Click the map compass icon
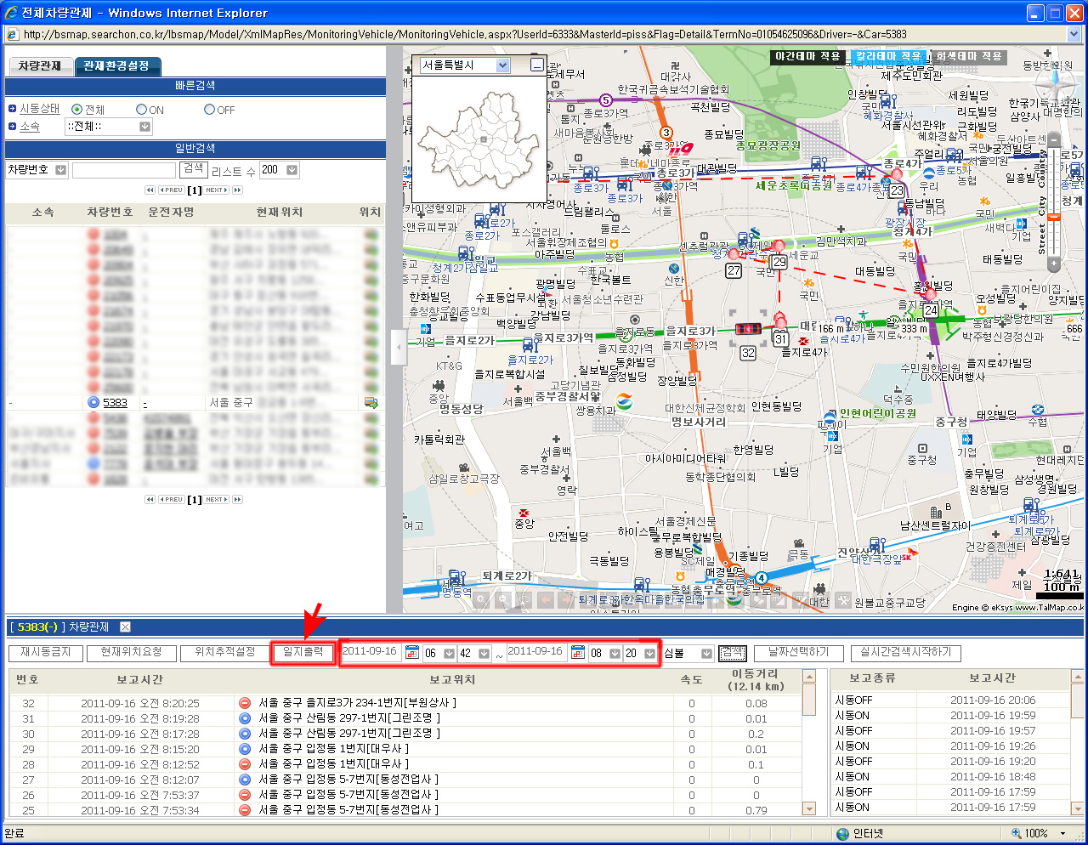This screenshot has width=1088, height=845. [1055, 83]
